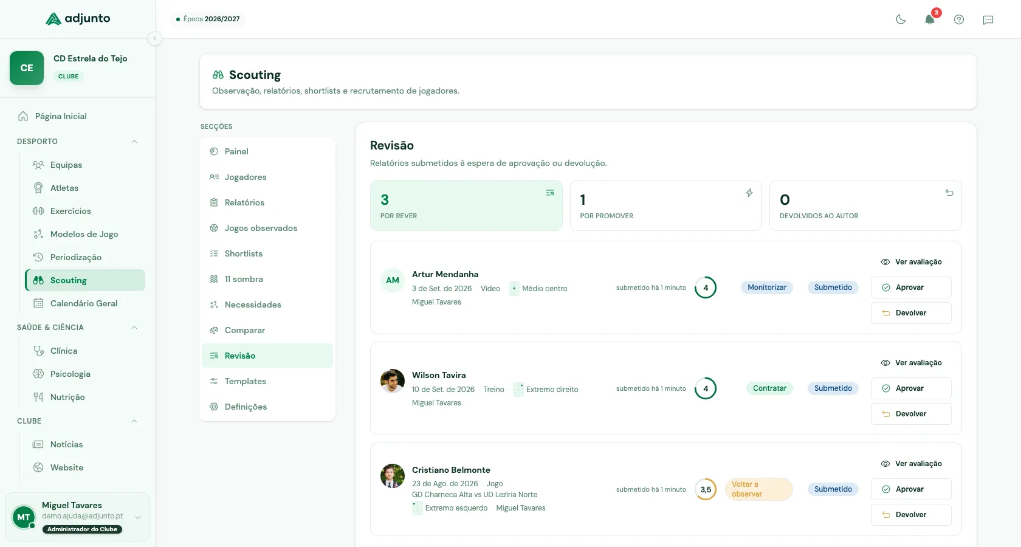Approve Artur Mendanha's report
The height and width of the screenshot is (547, 1021).
point(911,287)
